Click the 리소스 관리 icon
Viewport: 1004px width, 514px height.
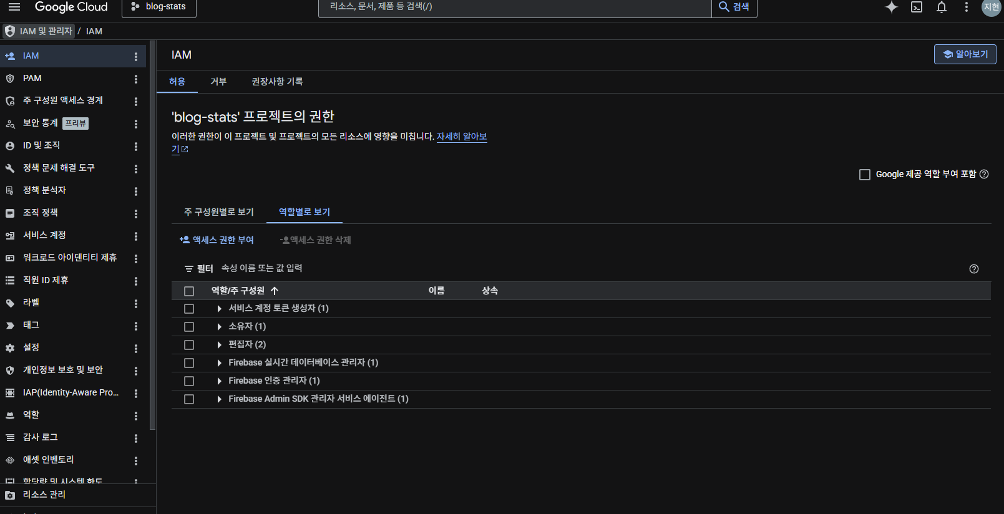pyautogui.click(x=10, y=495)
